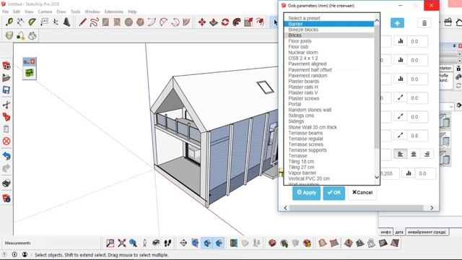Screen dimensions: 462x260
Task: Select the Rotate tool
Action: 225,22
